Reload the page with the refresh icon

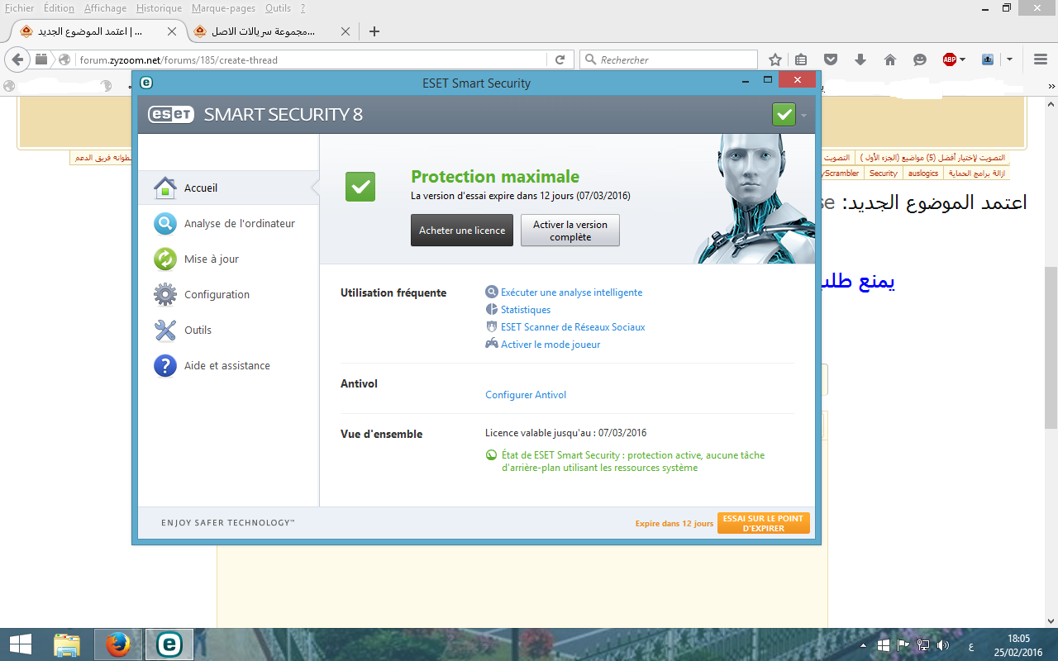(x=560, y=59)
